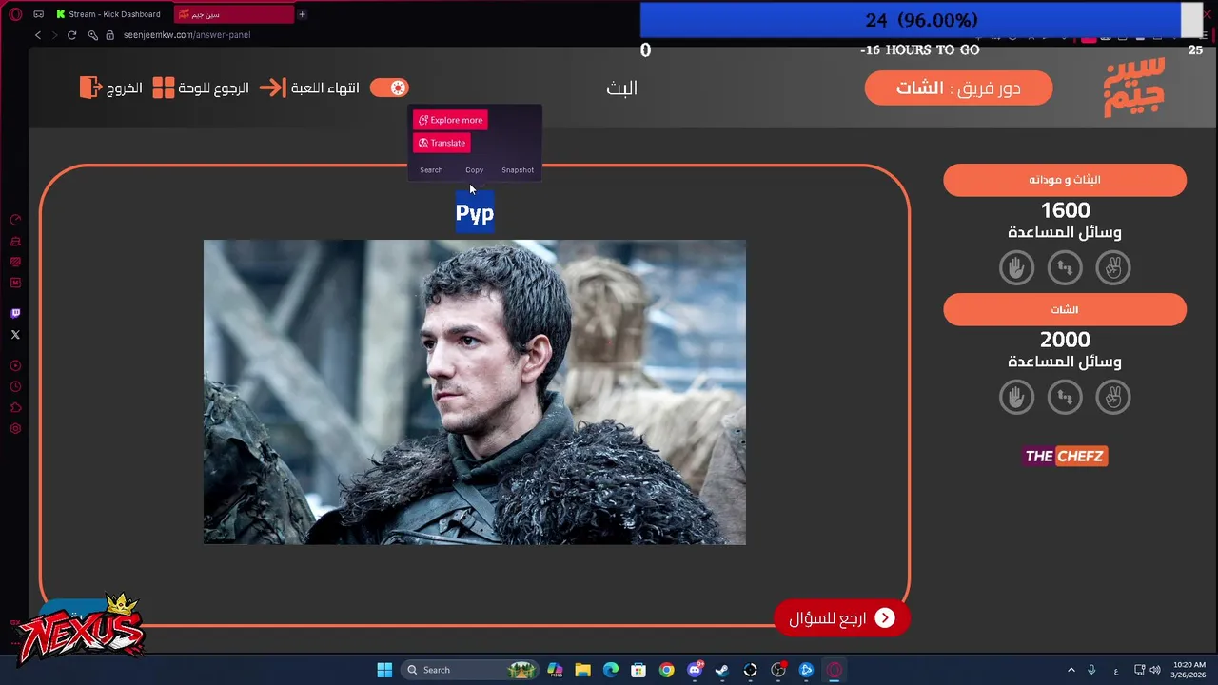Screen dimensions: 1218x685
Task: Click ارجع للسؤال return to question button
Action: [x=842, y=618]
